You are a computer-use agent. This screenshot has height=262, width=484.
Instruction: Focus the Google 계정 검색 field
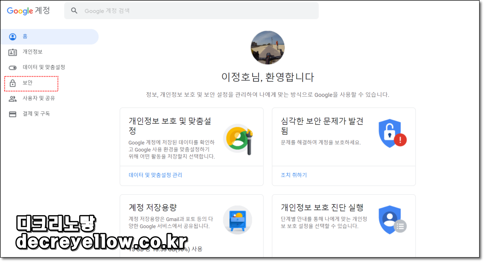[x=191, y=11]
